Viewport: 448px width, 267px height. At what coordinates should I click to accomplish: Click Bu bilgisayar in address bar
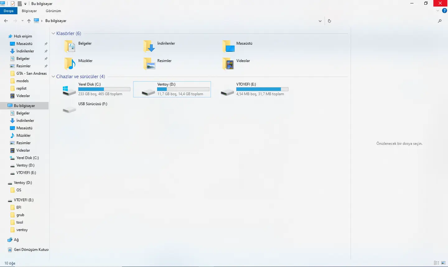point(56,21)
